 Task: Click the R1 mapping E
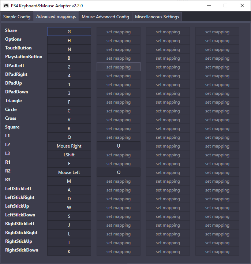pyautogui.click(x=69, y=163)
